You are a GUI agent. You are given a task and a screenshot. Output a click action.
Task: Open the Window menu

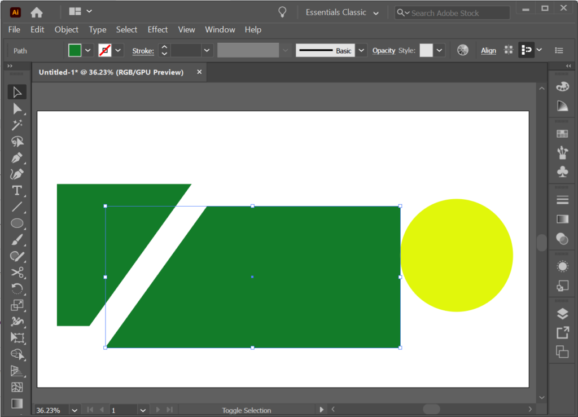point(220,29)
